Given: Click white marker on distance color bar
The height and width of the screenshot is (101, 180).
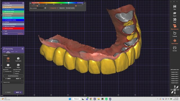Looking at the screenshot, I should click(x=69, y=3).
